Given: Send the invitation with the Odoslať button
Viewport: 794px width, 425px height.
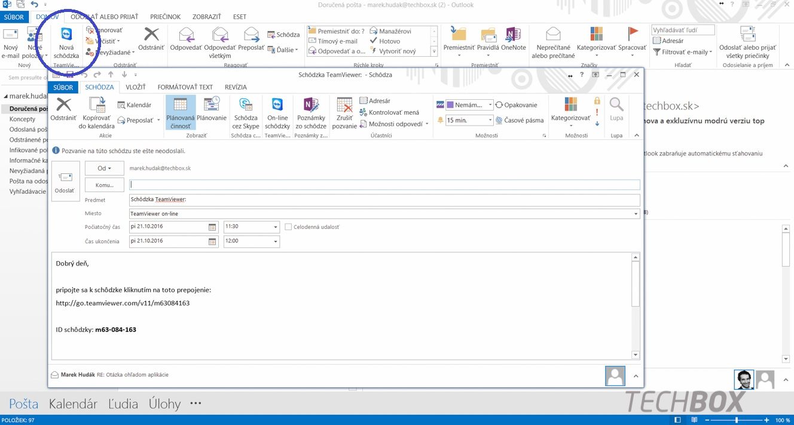Looking at the screenshot, I should pyautogui.click(x=65, y=182).
